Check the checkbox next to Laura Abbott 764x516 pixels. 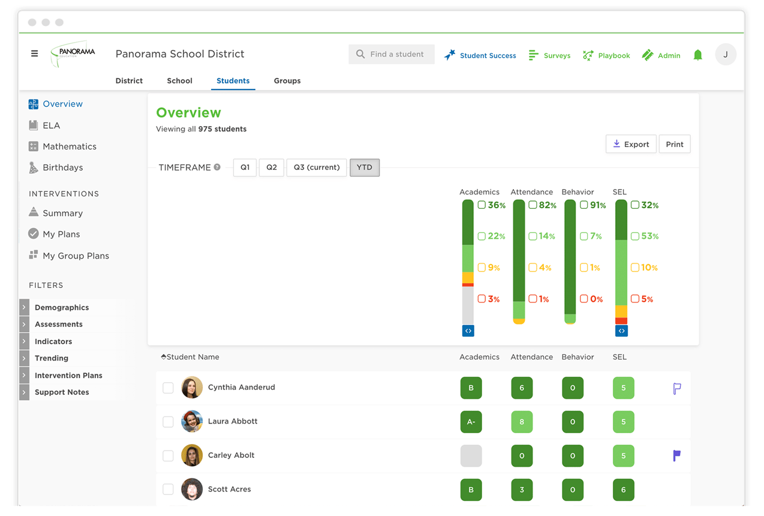point(168,422)
